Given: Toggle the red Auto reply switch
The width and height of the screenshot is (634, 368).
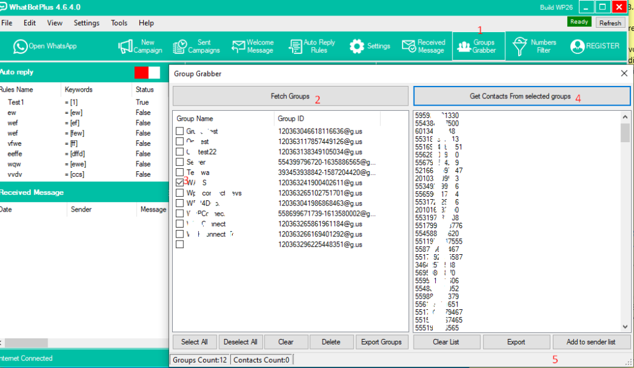Looking at the screenshot, I should 147,72.
